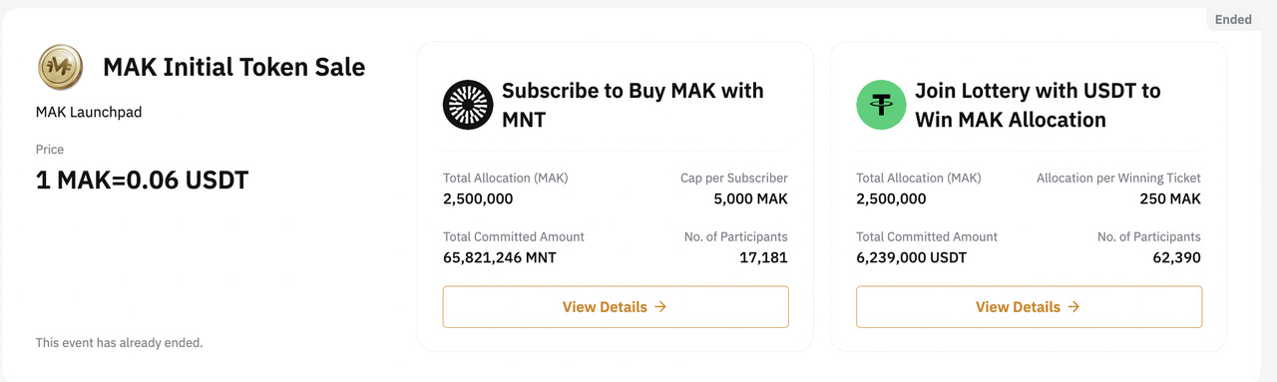Click the 62,390 participants count
1277x382 pixels.
pyautogui.click(x=1177, y=257)
